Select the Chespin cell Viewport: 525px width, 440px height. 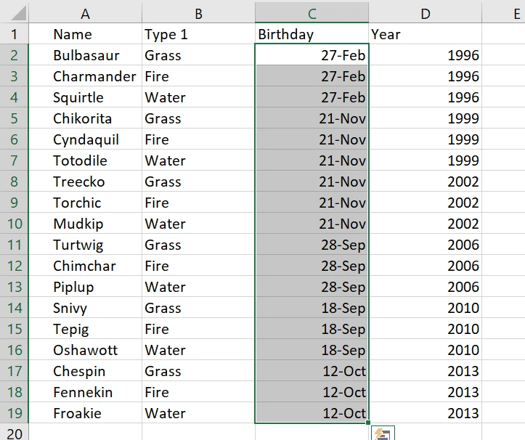coord(86,371)
